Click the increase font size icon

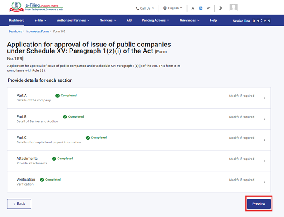click(x=209, y=8)
